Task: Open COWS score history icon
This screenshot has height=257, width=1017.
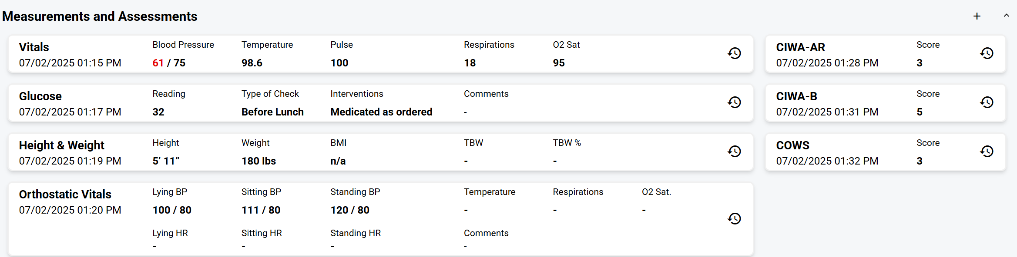Action: click(x=987, y=152)
